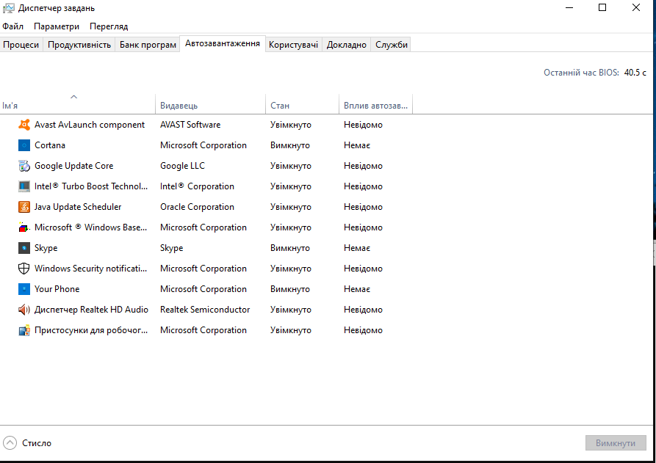The width and height of the screenshot is (656, 463).
Task: Click the Cortana app icon
Action: point(24,145)
